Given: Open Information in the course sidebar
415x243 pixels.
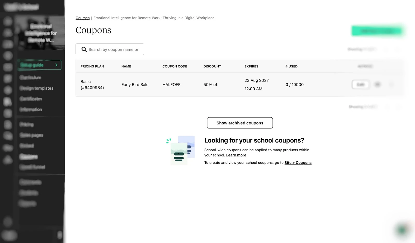Looking at the screenshot, I should pyautogui.click(x=31, y=109).
